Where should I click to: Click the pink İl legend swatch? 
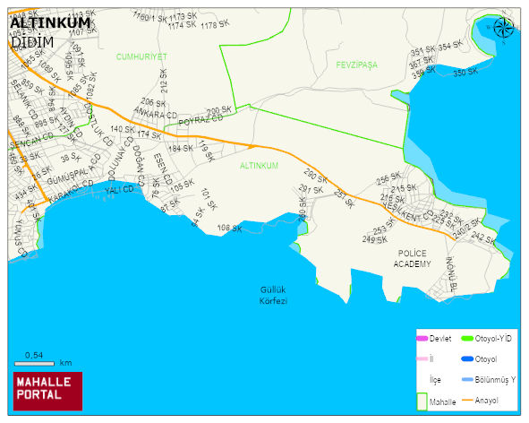pyautogui.click(x=422, y=358)
